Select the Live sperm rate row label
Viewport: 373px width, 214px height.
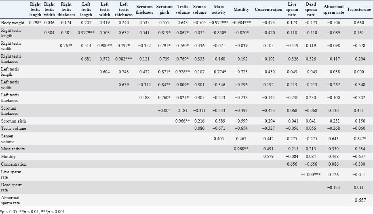[11, 174]
